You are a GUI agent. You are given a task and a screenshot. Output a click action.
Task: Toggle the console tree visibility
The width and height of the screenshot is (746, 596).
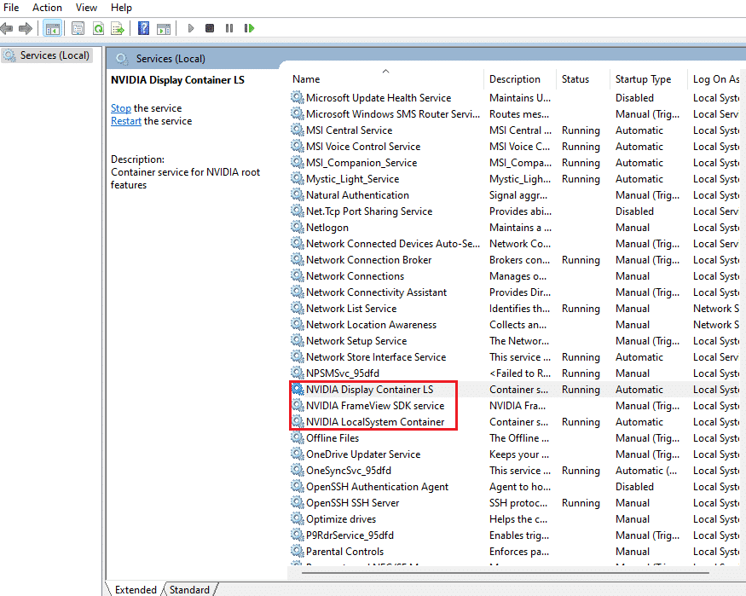click(x=52, y=28)
